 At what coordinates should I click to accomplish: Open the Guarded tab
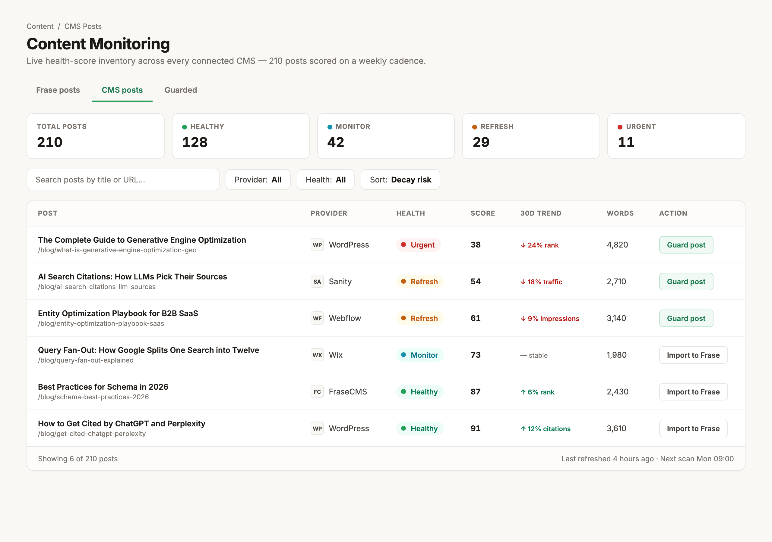tap(181, 90)
